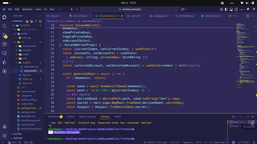Viewport: 257px width, 144px height.
Task: Click the New Folder icon in Explorer
Action: pos(31,21)
